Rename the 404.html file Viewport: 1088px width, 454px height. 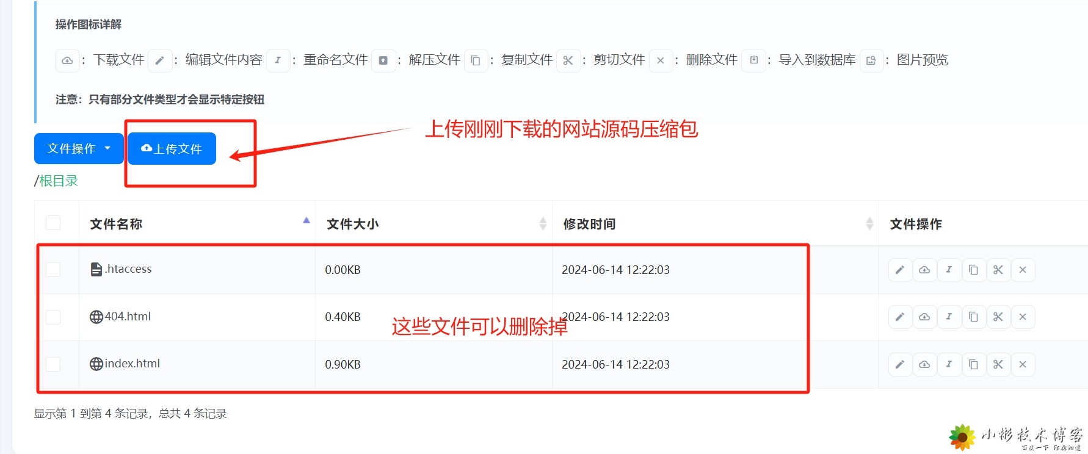point(949,317)
